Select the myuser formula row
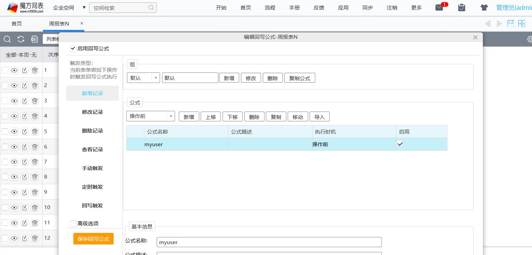532x255 pixels. (x=287, y=144)
